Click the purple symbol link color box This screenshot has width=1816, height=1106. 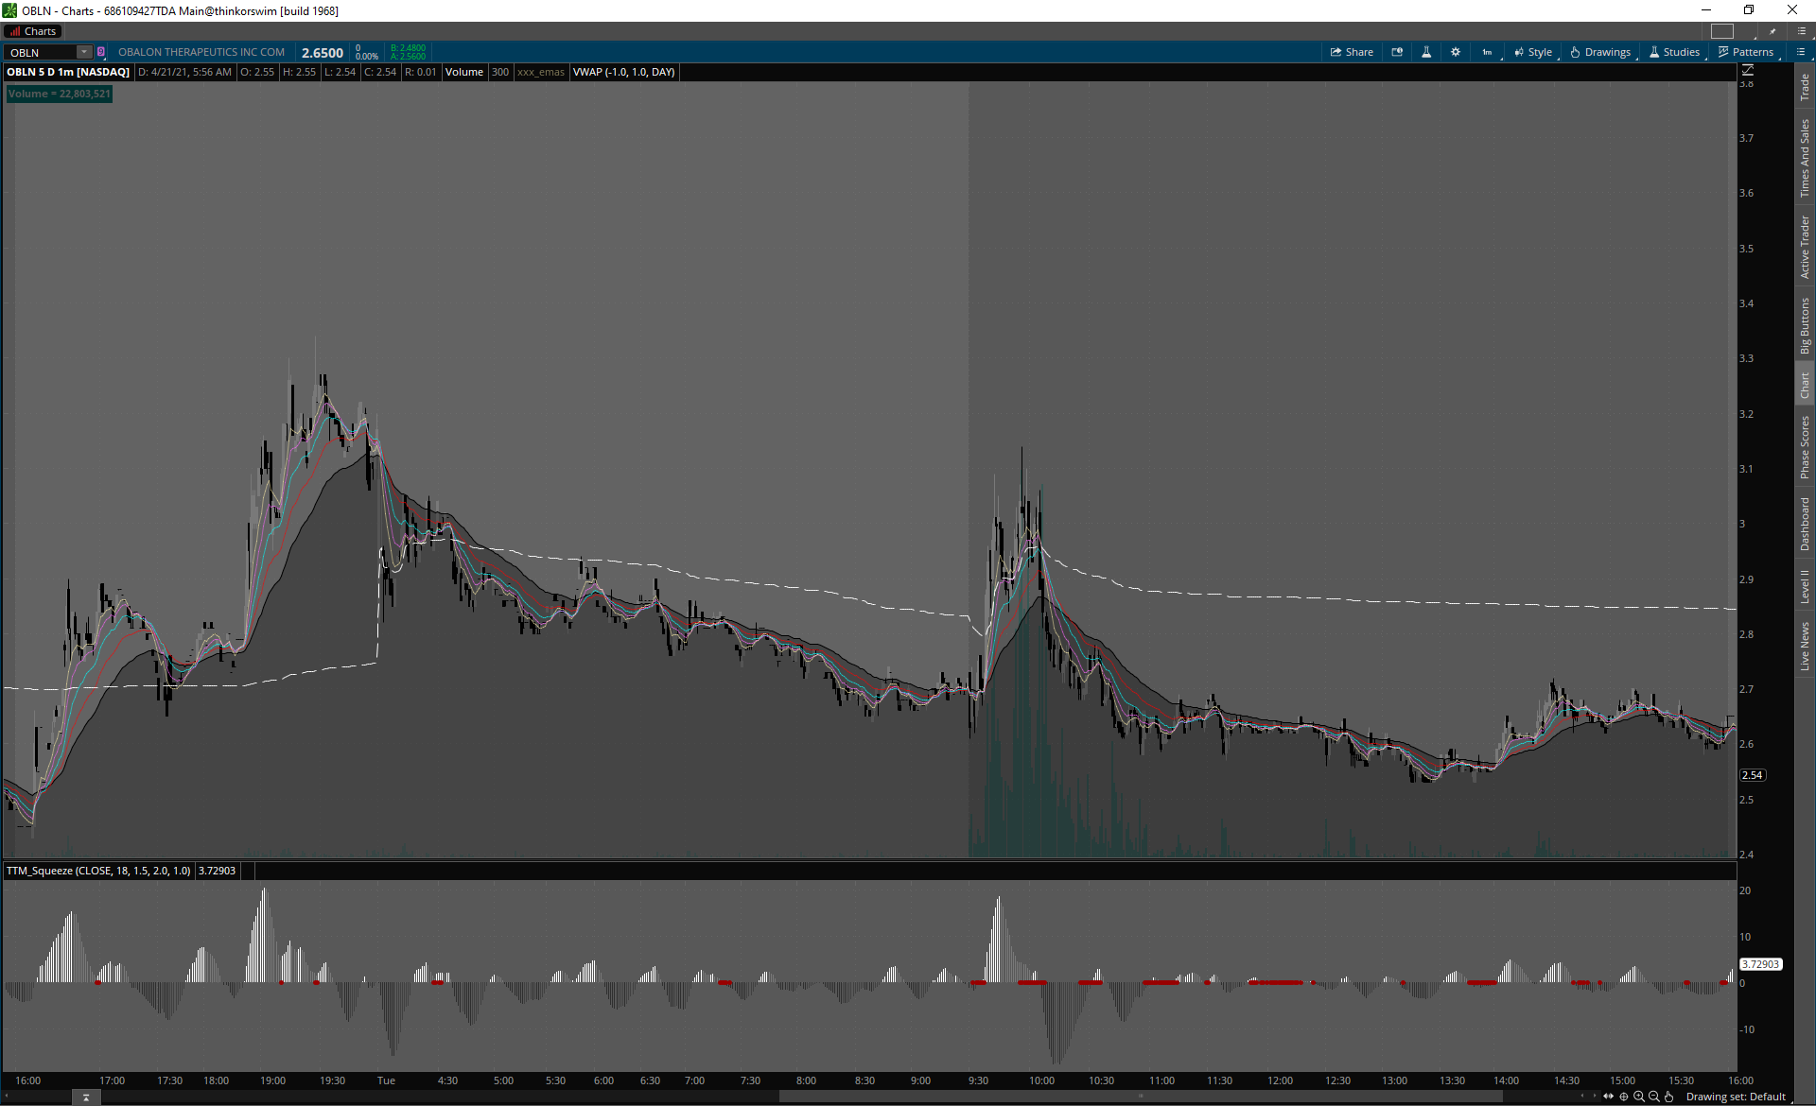[x=101, y=52]
